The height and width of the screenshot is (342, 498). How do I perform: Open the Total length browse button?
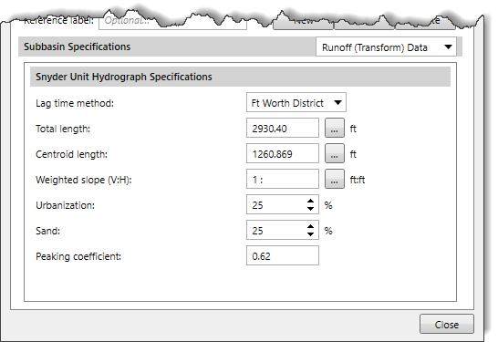click(x=335, y=128)
